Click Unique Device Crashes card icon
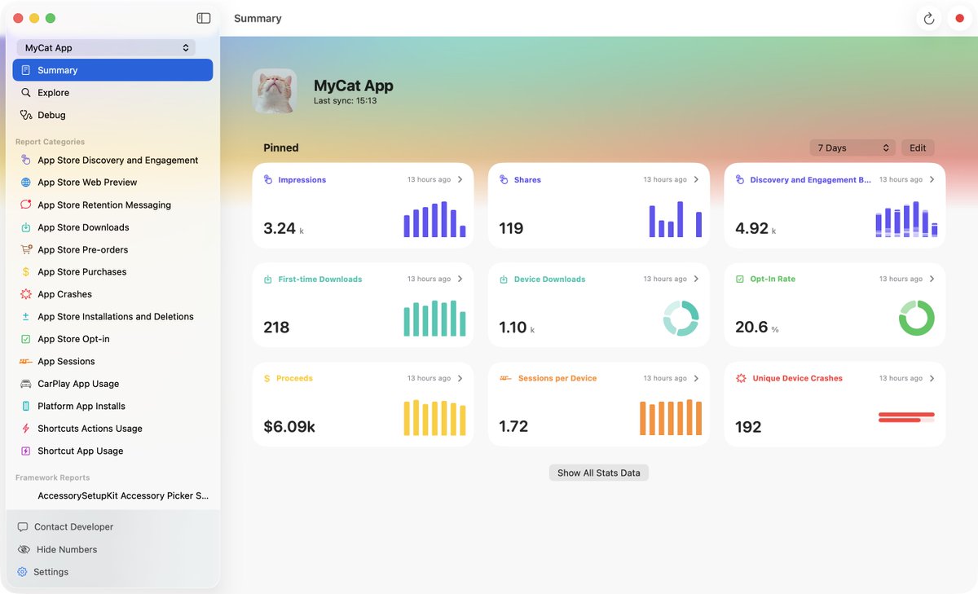 tap(741, 378)
